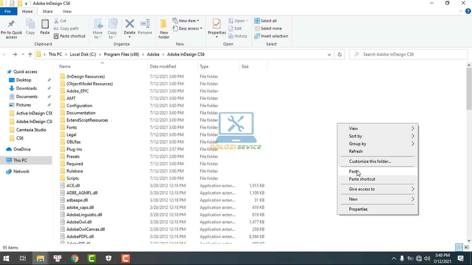
Task: Switch to the large icons view toggle
Action: click(466, 247)
